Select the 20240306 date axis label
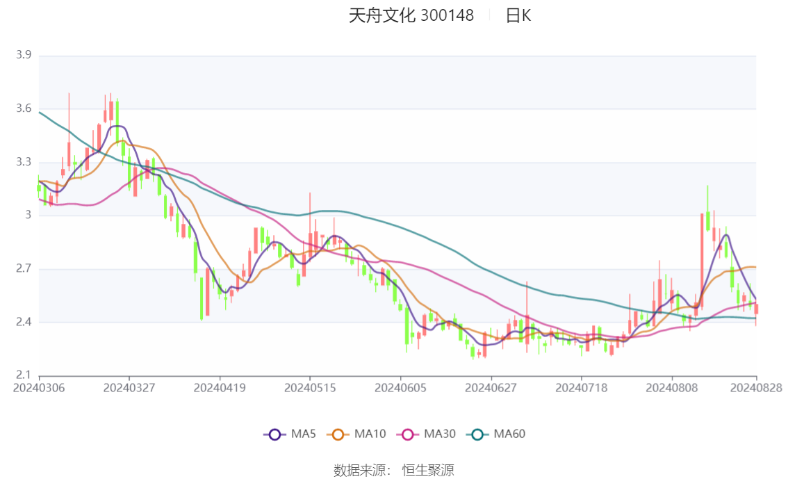788x479 pixels. (39, 388)
